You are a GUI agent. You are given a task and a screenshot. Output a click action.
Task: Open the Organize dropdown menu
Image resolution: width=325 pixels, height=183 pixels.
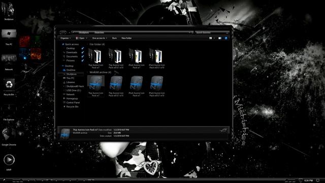coord(66,38)
